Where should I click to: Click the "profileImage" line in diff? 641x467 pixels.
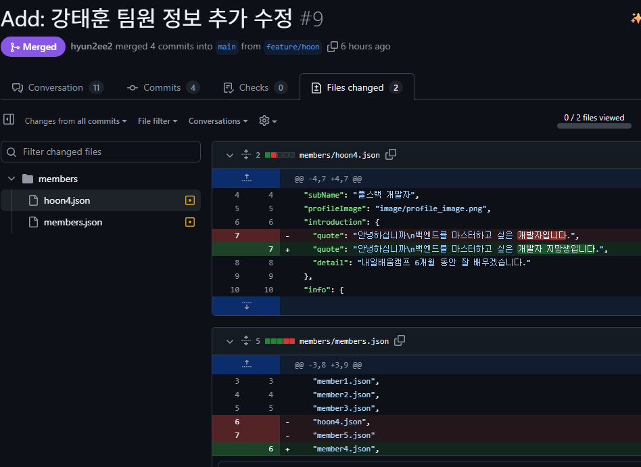(427, 208)
